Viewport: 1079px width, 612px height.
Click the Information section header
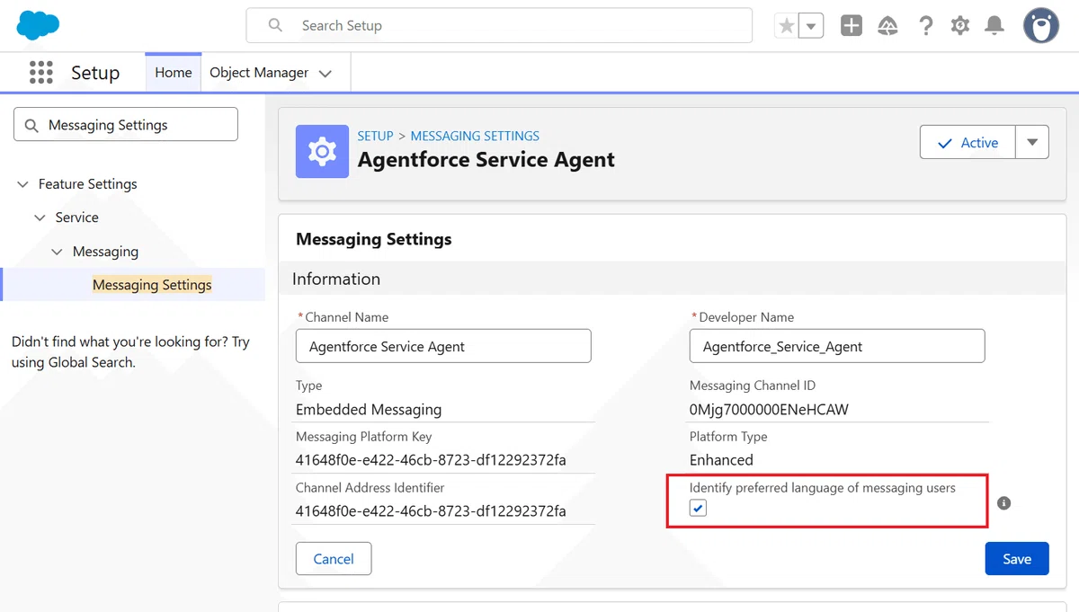tap(336, 279)
